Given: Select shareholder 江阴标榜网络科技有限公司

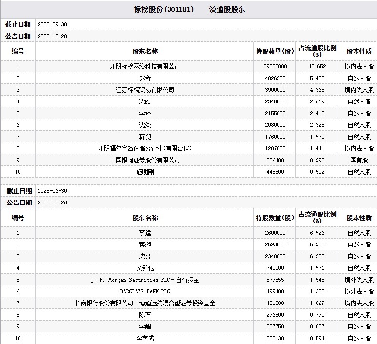Looking at the screenshot, I should tap(145, 66).
